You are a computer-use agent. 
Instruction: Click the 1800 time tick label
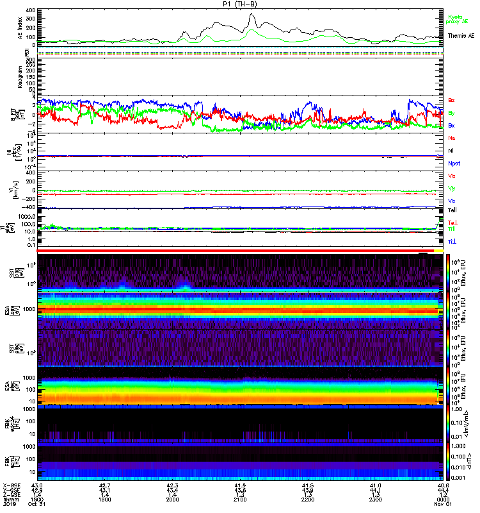click(x=37, y=500)
